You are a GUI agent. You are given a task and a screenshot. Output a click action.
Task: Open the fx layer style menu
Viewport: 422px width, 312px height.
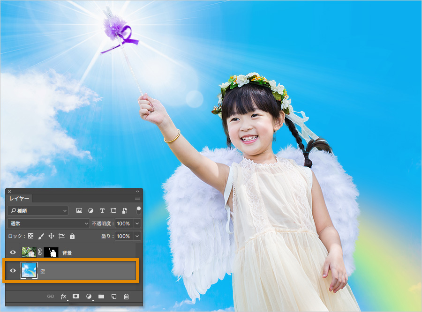(x=63, y=297)
